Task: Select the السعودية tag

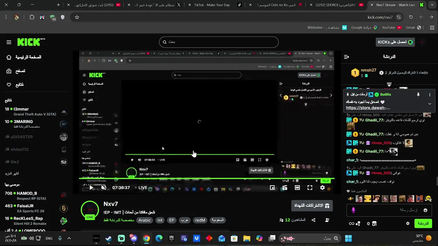Action: coord(218,220)
